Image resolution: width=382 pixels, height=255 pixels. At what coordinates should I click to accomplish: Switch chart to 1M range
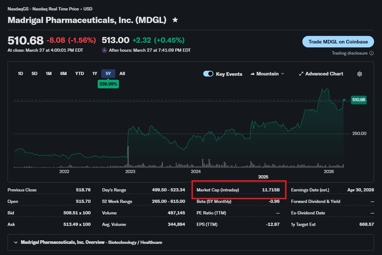[x=49, y=74]
